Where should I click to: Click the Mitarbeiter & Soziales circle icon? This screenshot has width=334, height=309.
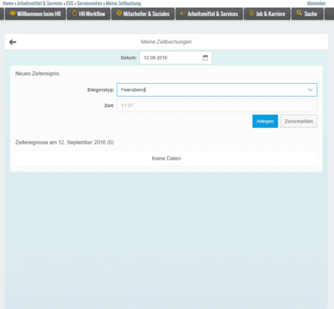[119, 13]
